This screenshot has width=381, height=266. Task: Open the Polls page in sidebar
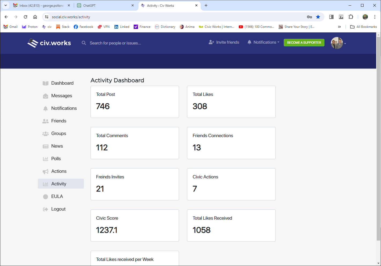[x=56, y=159]
